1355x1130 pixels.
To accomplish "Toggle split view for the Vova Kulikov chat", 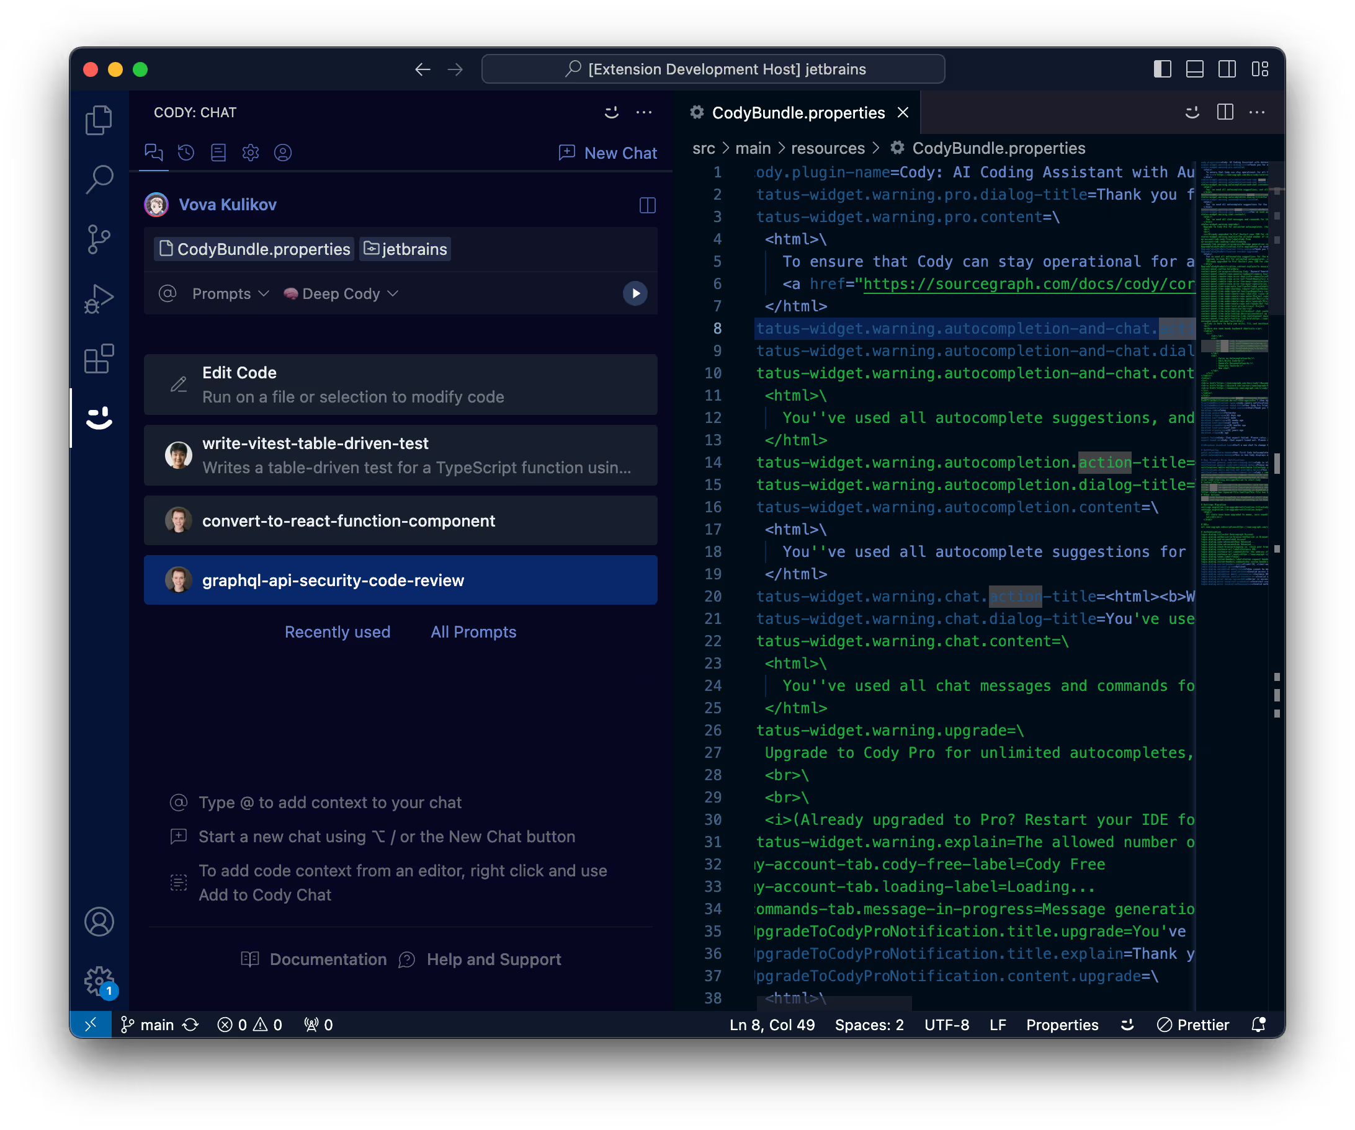I will pos(647,205).
